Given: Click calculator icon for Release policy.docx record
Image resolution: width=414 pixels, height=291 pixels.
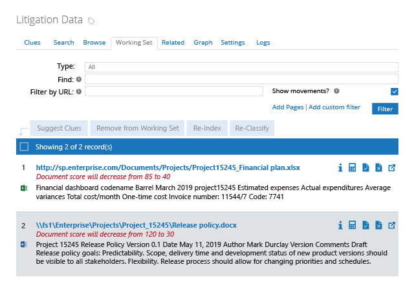Looking at the screenshot, I should click(x=353, y=225).
